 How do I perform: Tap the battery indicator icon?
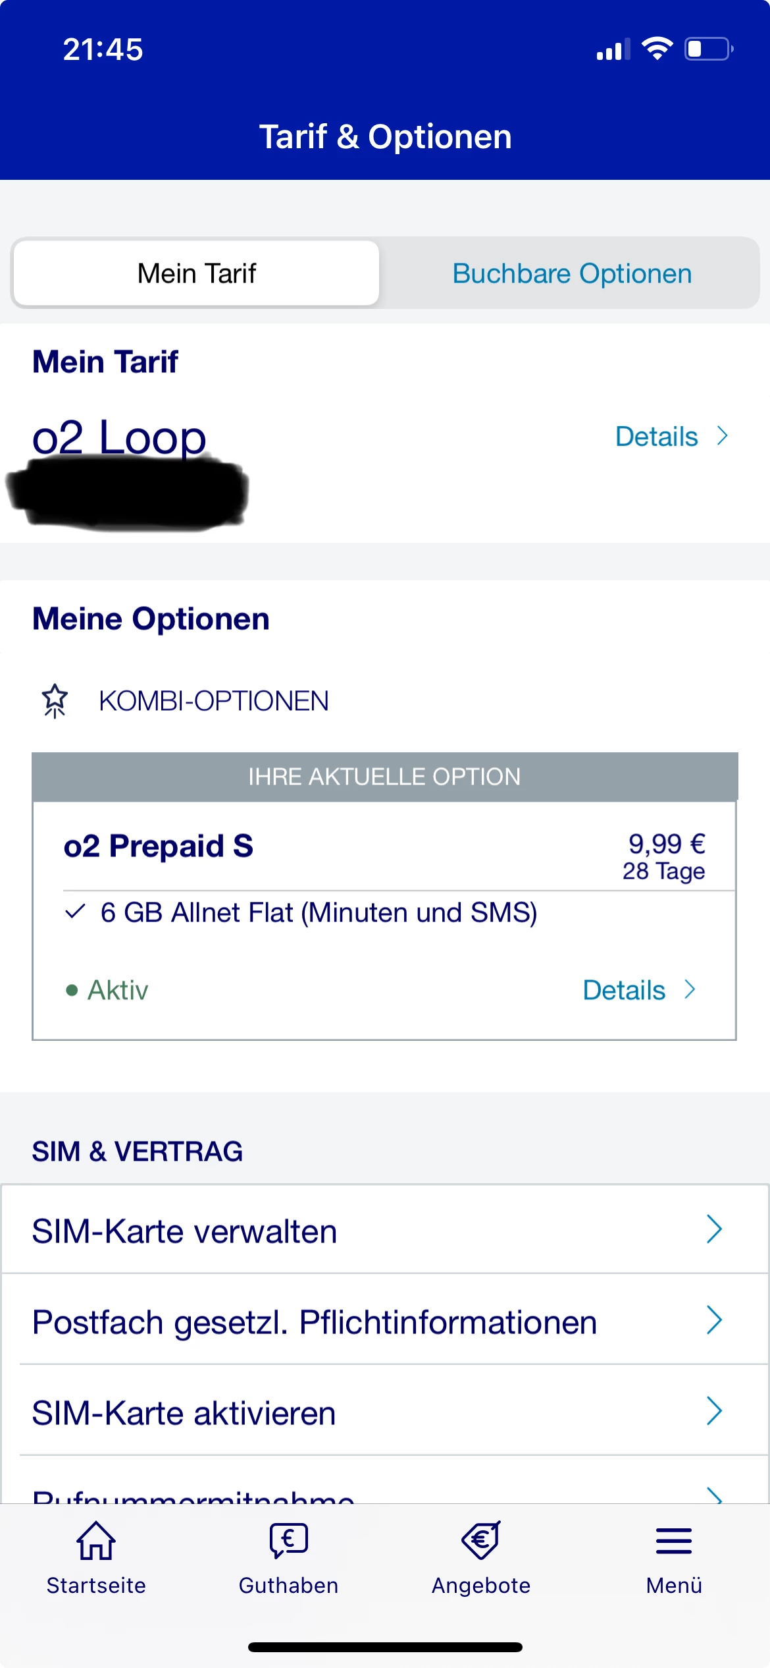[x=709, y=49]
